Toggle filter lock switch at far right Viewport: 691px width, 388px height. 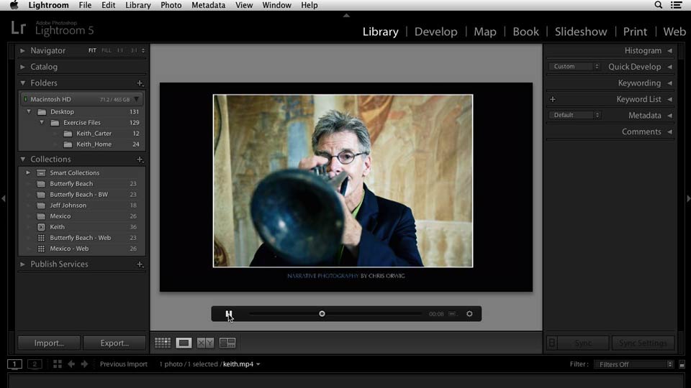[x=682, y=364]
